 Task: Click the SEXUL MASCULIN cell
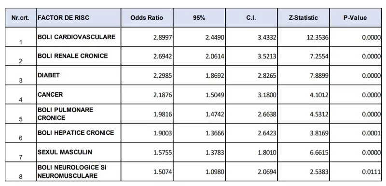point(79,152)
